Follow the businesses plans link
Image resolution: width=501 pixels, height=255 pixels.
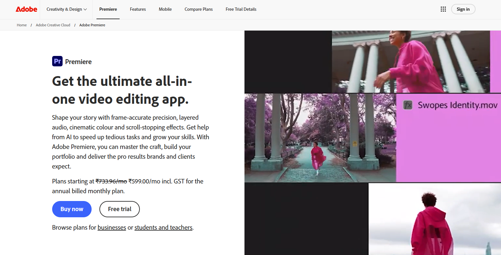(x=112, y=227)
